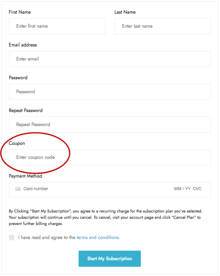Select the Repeat Password input field
Viewport: 220px width, 276px height.
click(110, 125)
